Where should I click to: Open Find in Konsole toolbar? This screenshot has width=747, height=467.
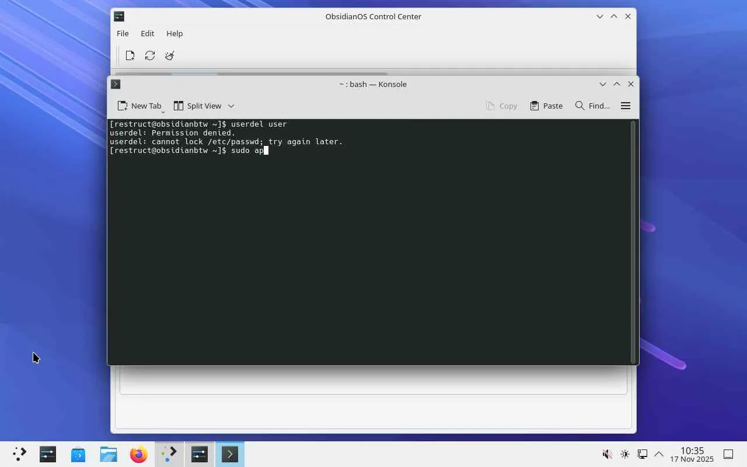click(x=592, y=106)
